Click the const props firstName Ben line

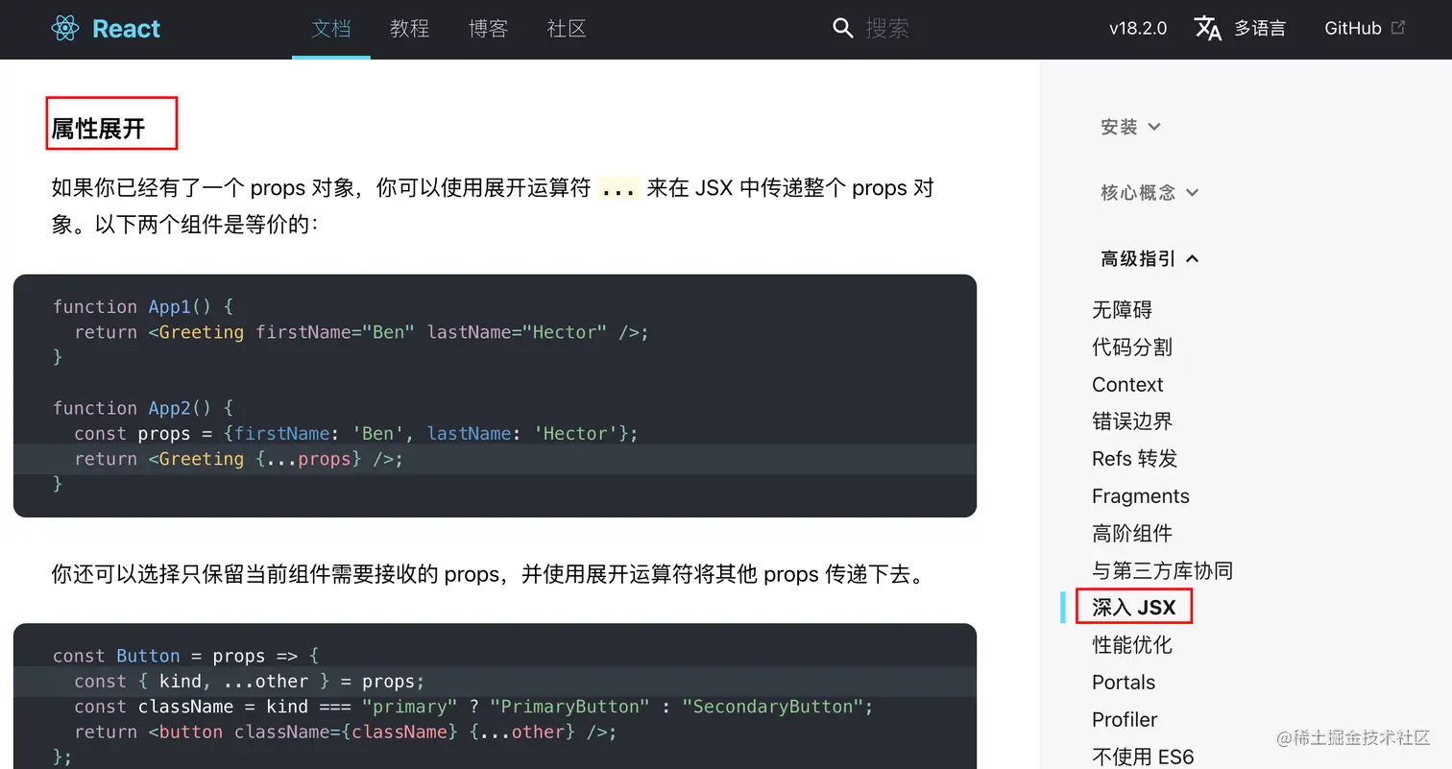(356, 434)
